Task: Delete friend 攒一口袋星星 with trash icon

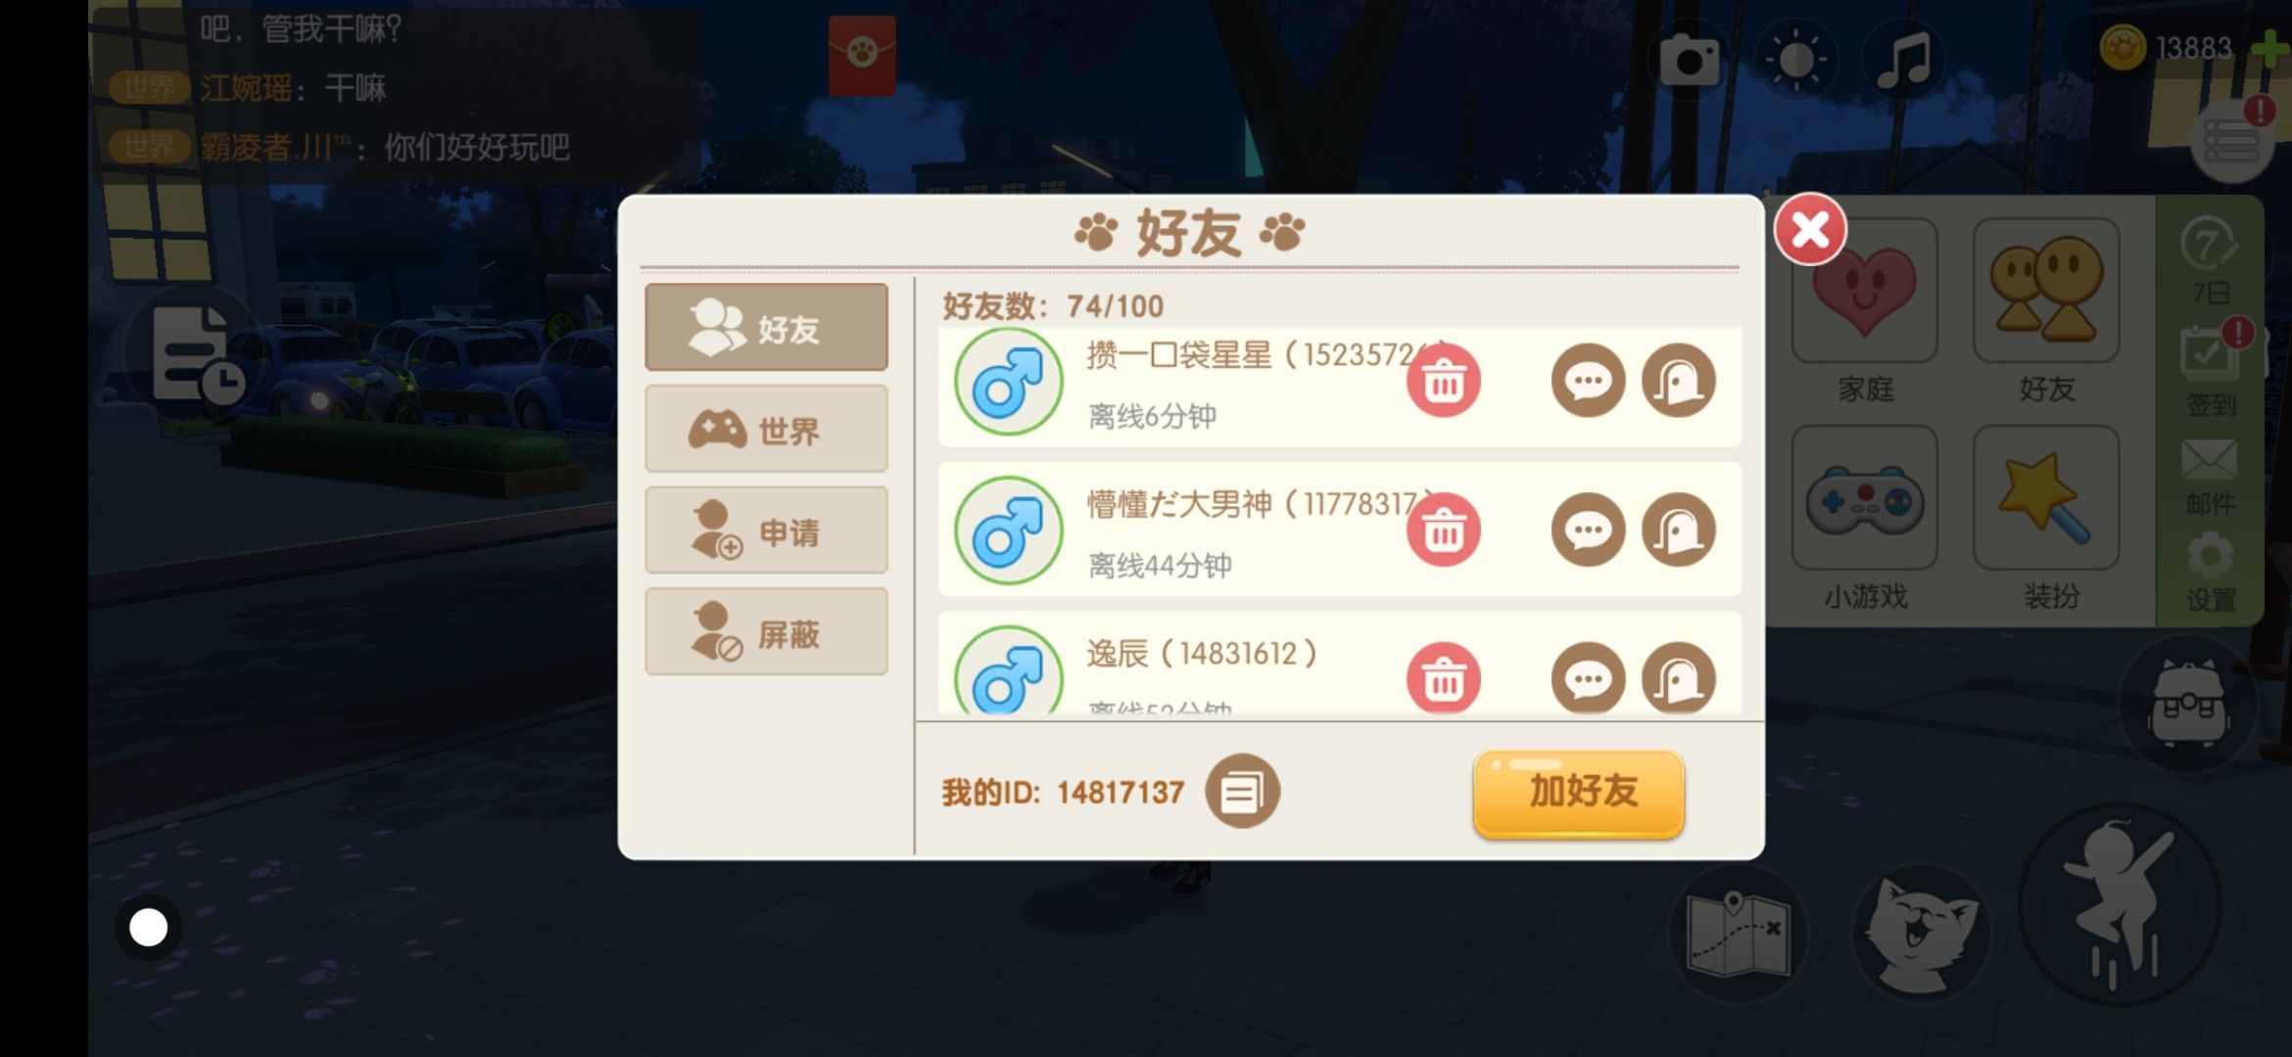Action: (x=1443, y=381)
